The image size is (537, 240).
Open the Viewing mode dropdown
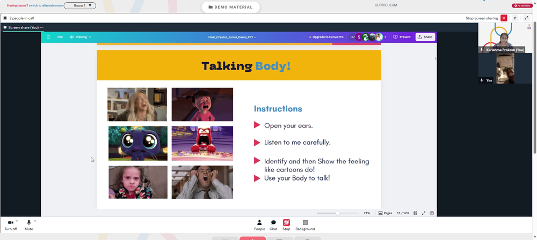[x=81, y=37]
